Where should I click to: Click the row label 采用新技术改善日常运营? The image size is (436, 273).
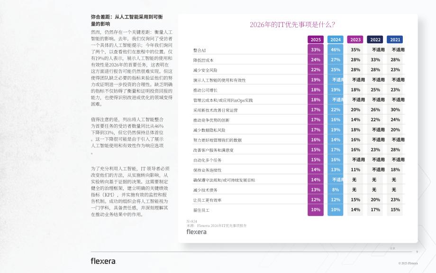click(216, 110)
